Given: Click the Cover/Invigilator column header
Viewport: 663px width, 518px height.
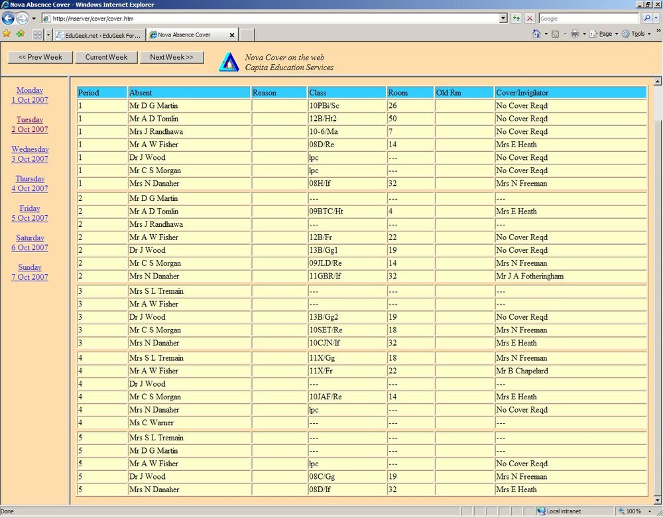Looking at the screenshot, I should click(570, 93).
